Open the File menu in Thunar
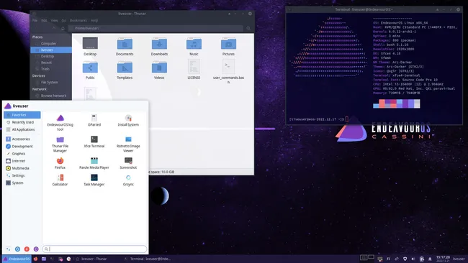 click(35, 21)
